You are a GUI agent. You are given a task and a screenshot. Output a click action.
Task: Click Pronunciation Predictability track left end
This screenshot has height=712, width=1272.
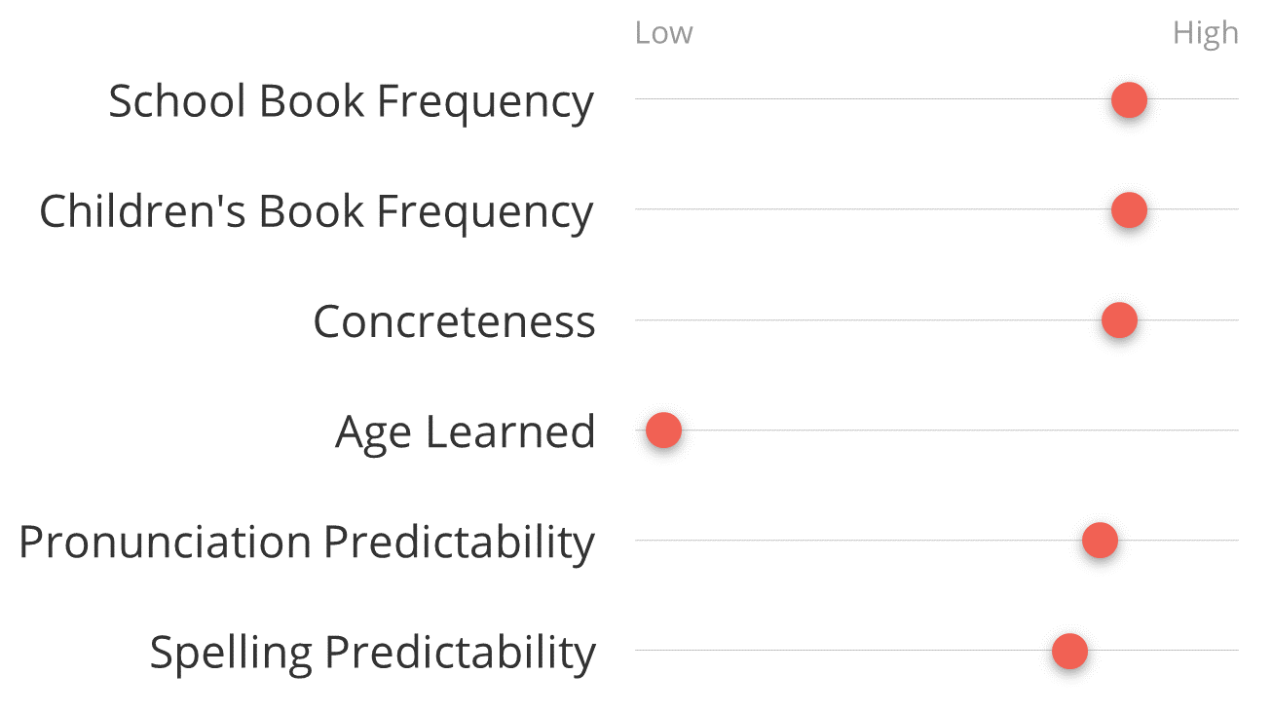click(639, 540)
